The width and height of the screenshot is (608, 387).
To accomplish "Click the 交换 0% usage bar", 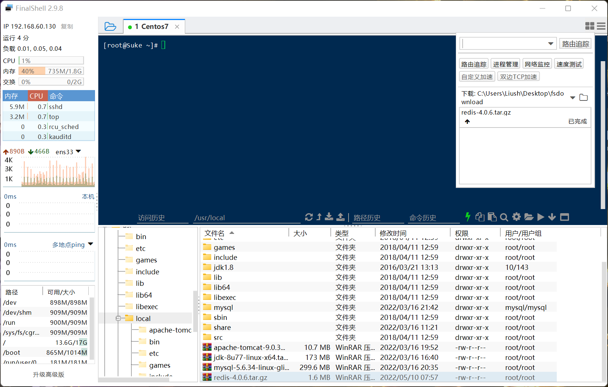I will pos(51,82).
